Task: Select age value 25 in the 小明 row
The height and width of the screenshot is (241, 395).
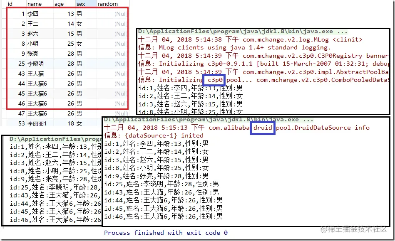Action: click(70, 44)
